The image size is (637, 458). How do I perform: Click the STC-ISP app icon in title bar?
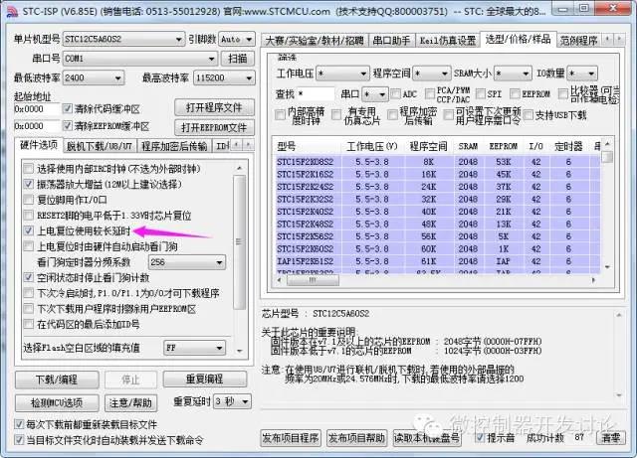(x=12, y=12)
